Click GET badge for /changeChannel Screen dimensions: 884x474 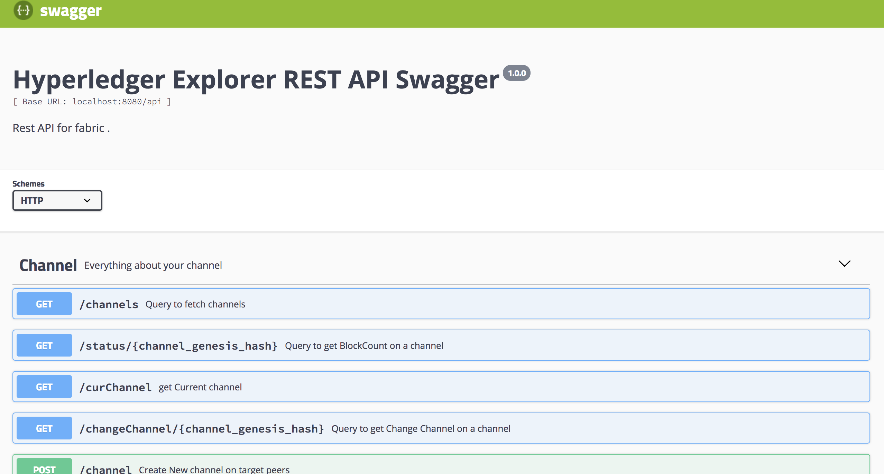click(x=44, y=428)
